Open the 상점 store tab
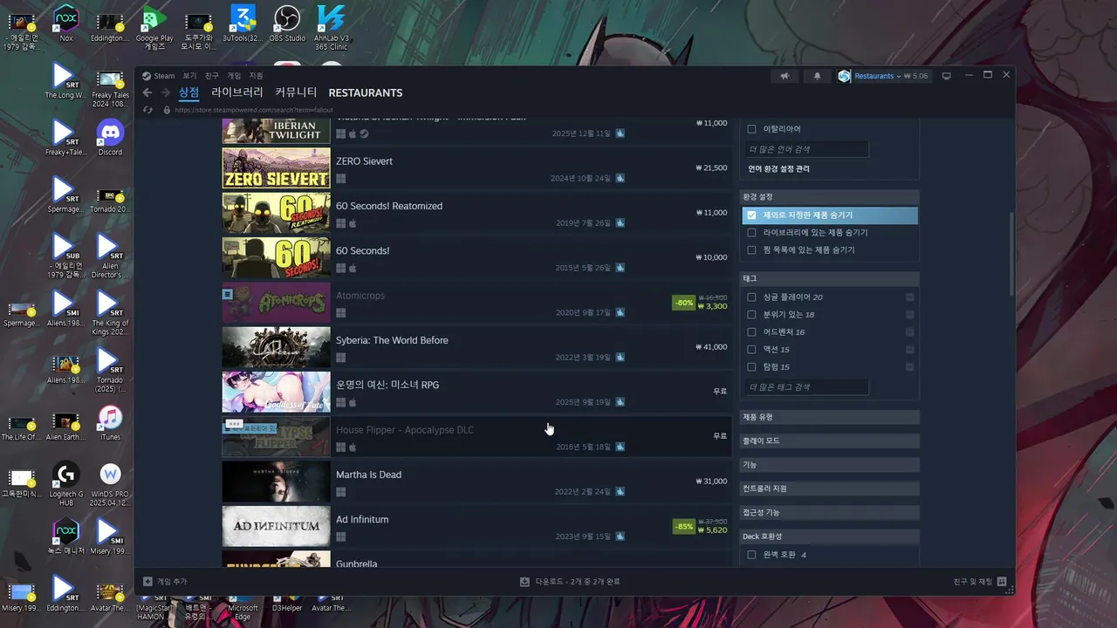The height and width of the screenshot is (628, 1117). (188, 92)
